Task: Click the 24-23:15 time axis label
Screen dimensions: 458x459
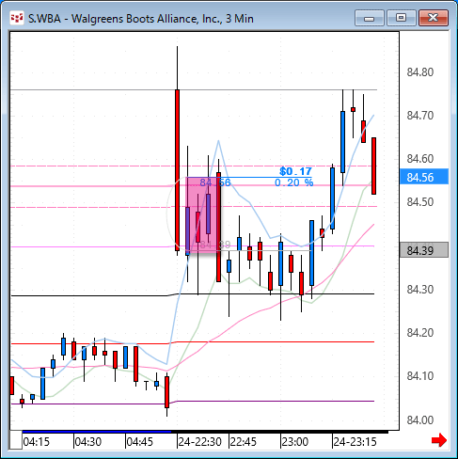Action: (355, 442)
